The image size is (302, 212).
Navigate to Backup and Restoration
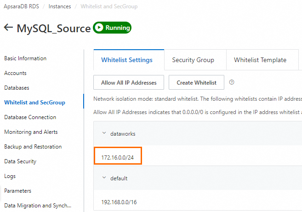[33, 147]
